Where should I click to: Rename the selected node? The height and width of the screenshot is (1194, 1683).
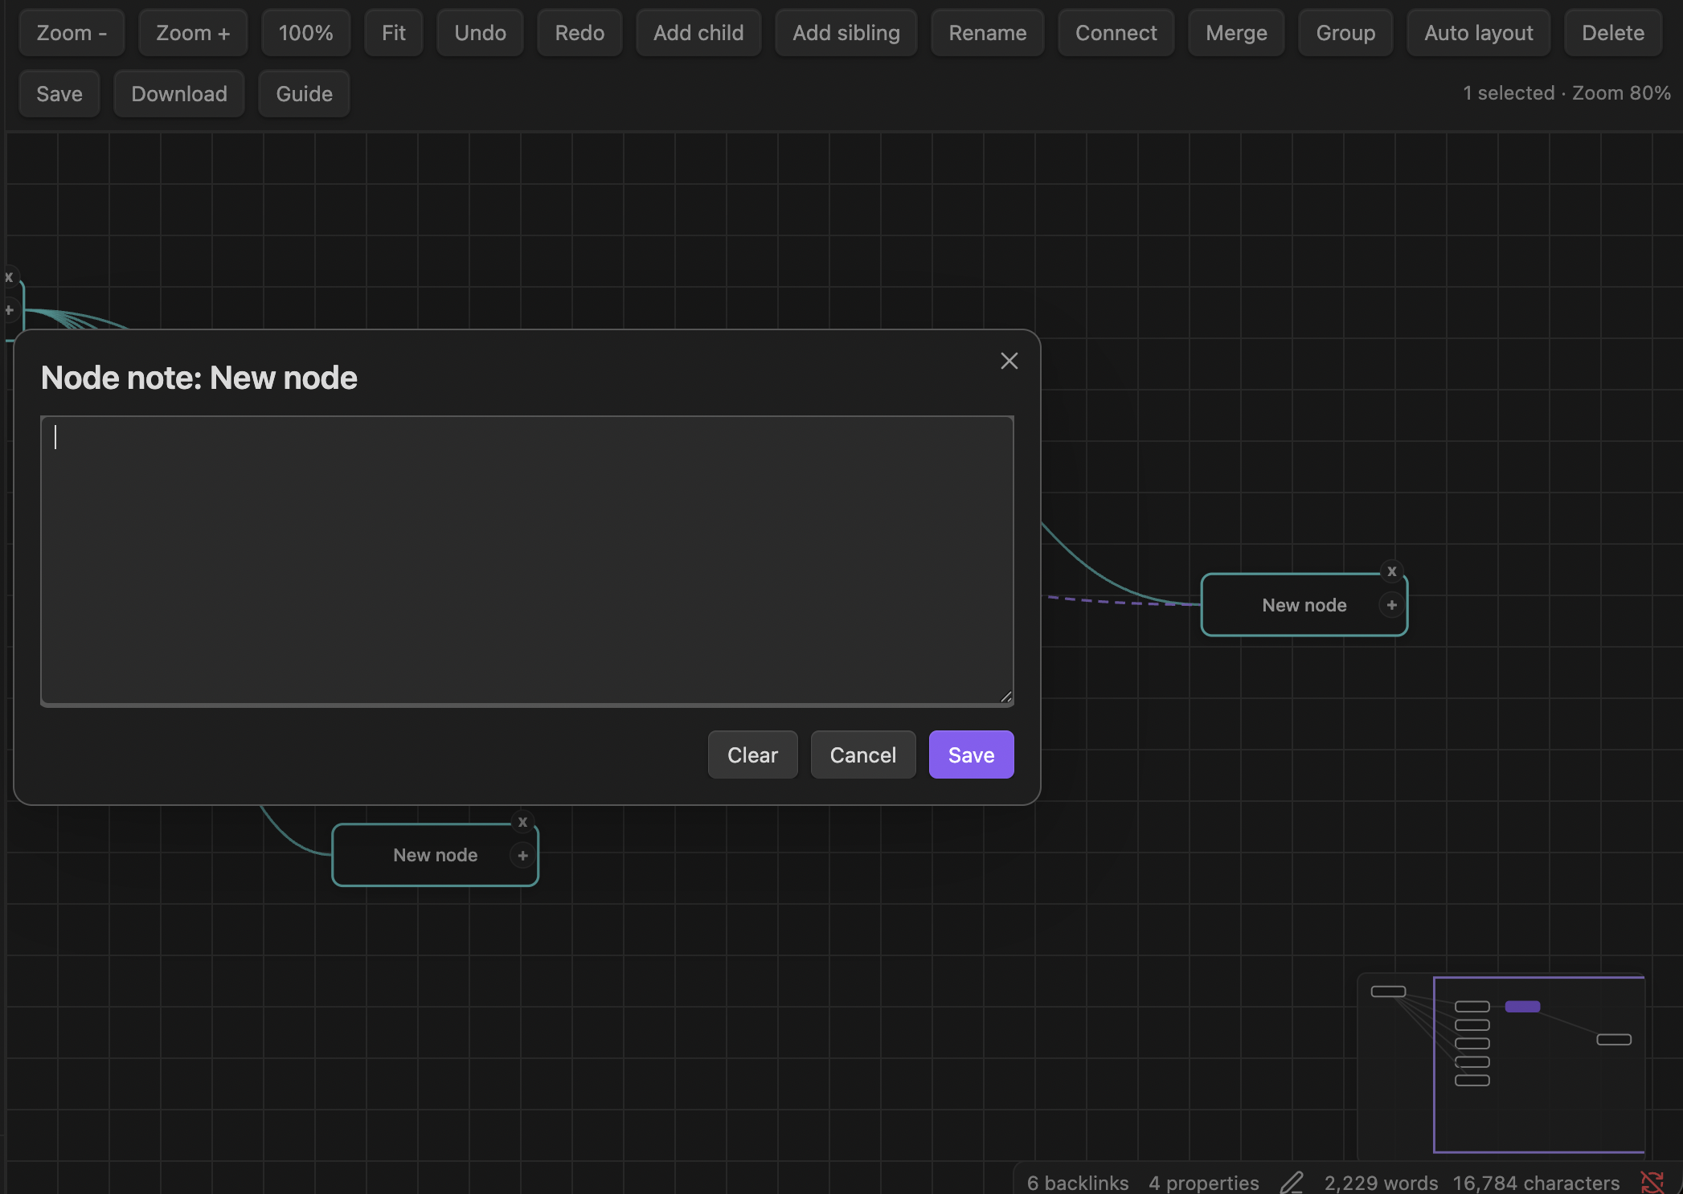[x=988, y=33]
